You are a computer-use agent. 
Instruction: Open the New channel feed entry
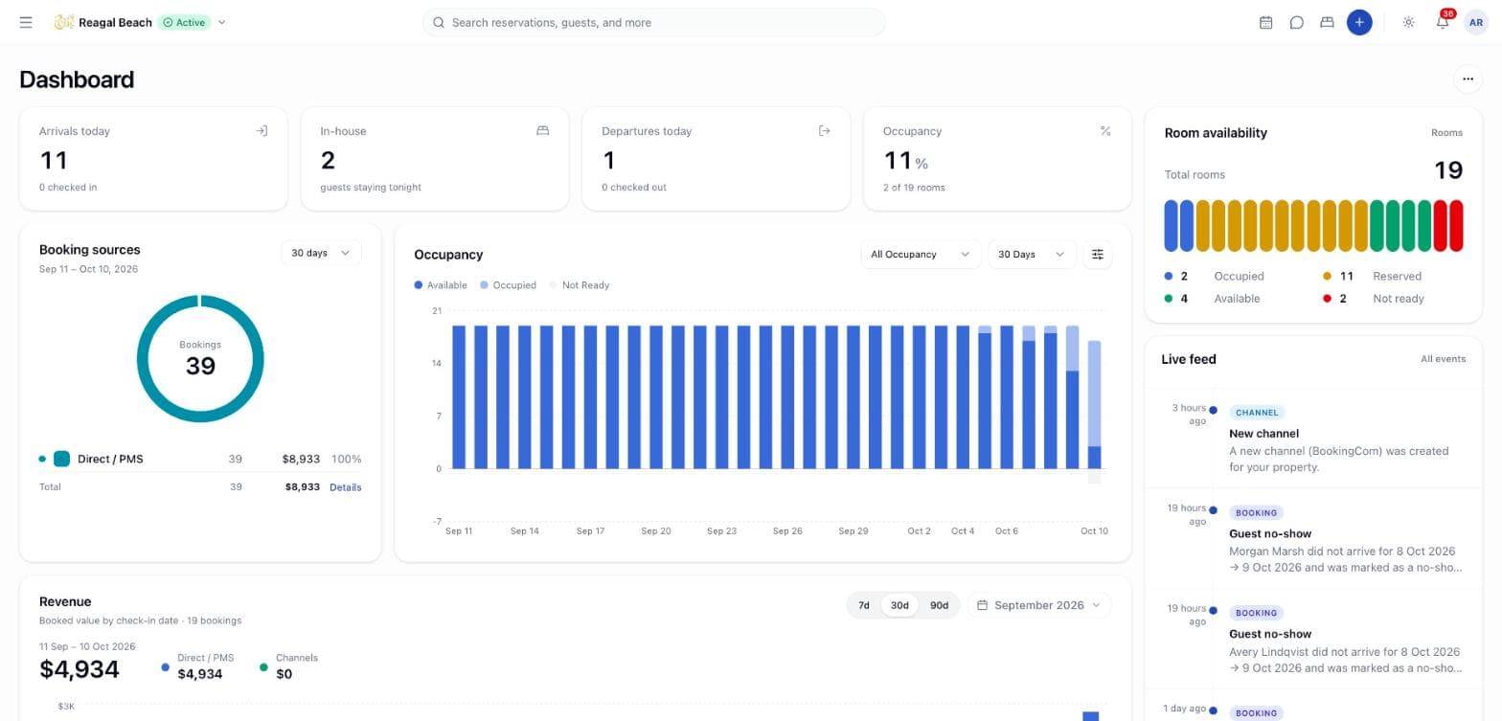[1313, 439]
